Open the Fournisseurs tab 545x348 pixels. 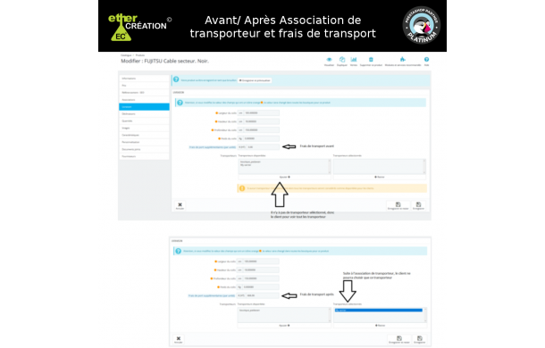pyautogui.click(x=144, y=156)
